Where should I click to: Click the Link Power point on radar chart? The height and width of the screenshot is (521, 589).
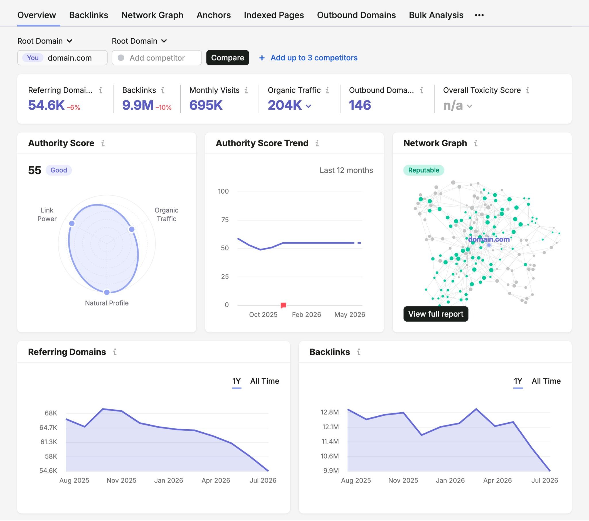[x=72, y=224]
